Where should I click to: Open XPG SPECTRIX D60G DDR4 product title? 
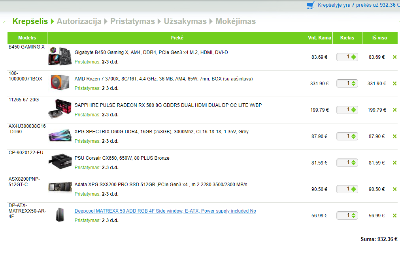point(162,132)
